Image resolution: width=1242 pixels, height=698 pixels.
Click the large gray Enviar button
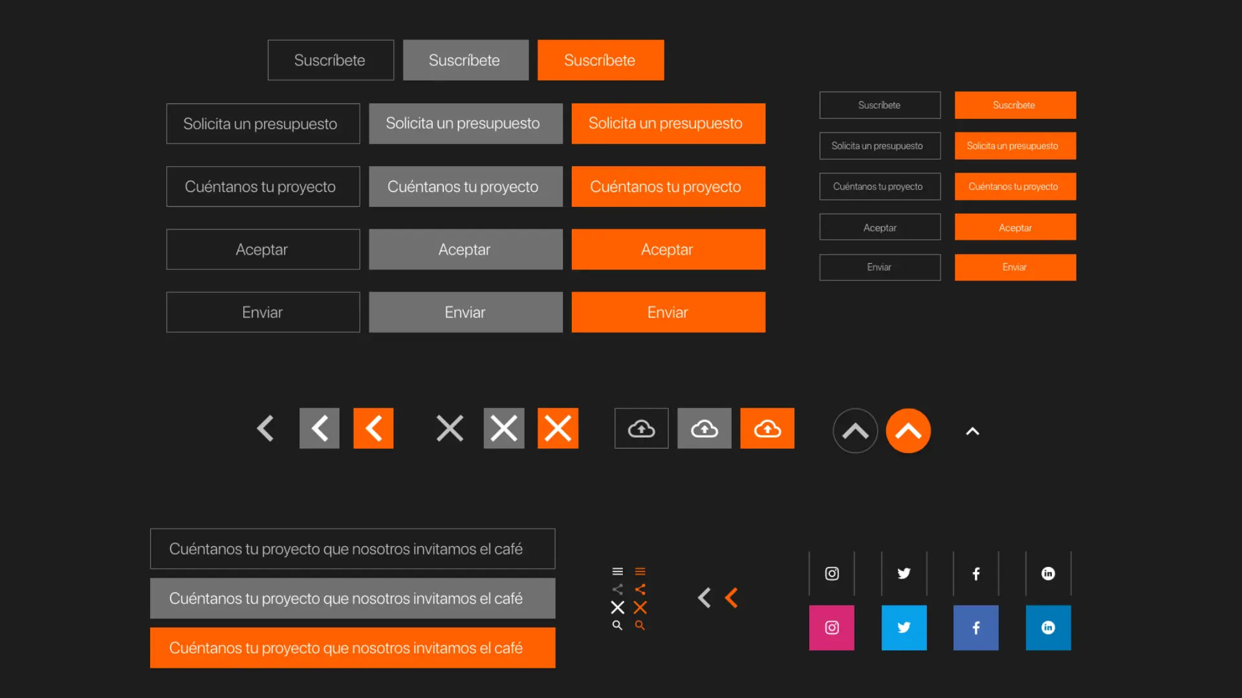click(466, 312)
